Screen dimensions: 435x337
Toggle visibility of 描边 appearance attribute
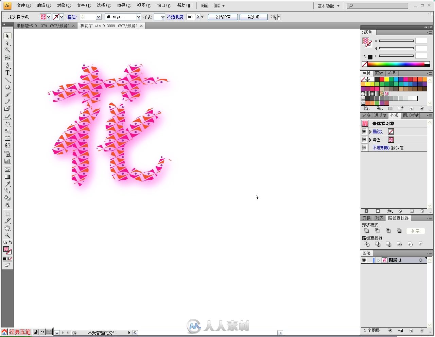click(364, 131)
